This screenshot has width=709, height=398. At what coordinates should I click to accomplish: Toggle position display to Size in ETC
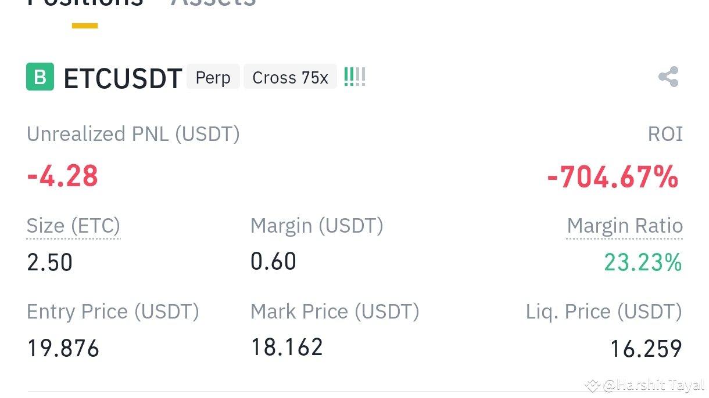(73, 226)
